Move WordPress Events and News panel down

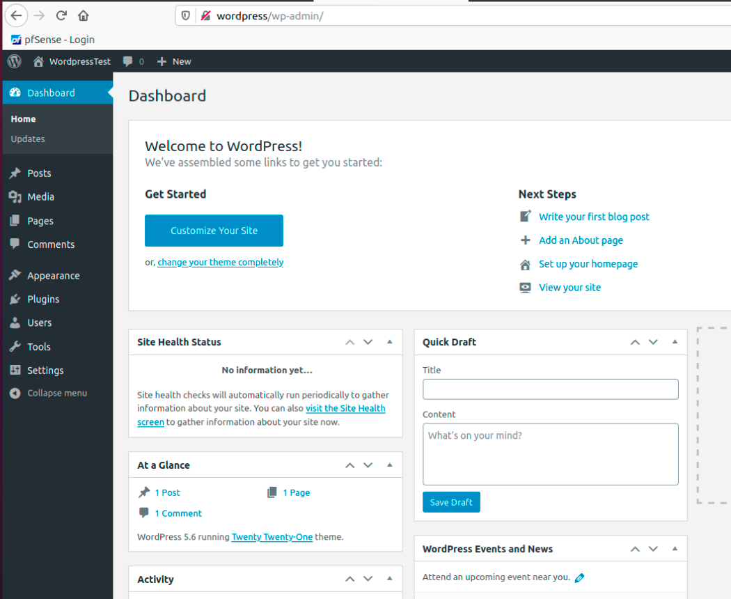tap(654, 550)
